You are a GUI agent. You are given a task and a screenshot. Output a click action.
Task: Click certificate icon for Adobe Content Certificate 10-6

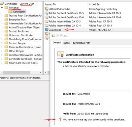coord(47,17)
